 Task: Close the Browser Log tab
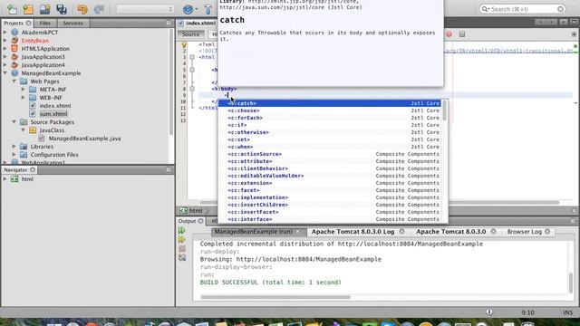pyautogui.click(x=547, y=232)
